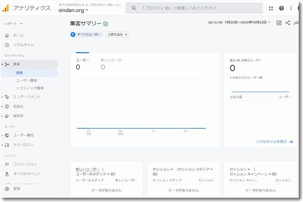Click the share report icon
Viewport: 303px width, 202px height.
tap(287, 23)
